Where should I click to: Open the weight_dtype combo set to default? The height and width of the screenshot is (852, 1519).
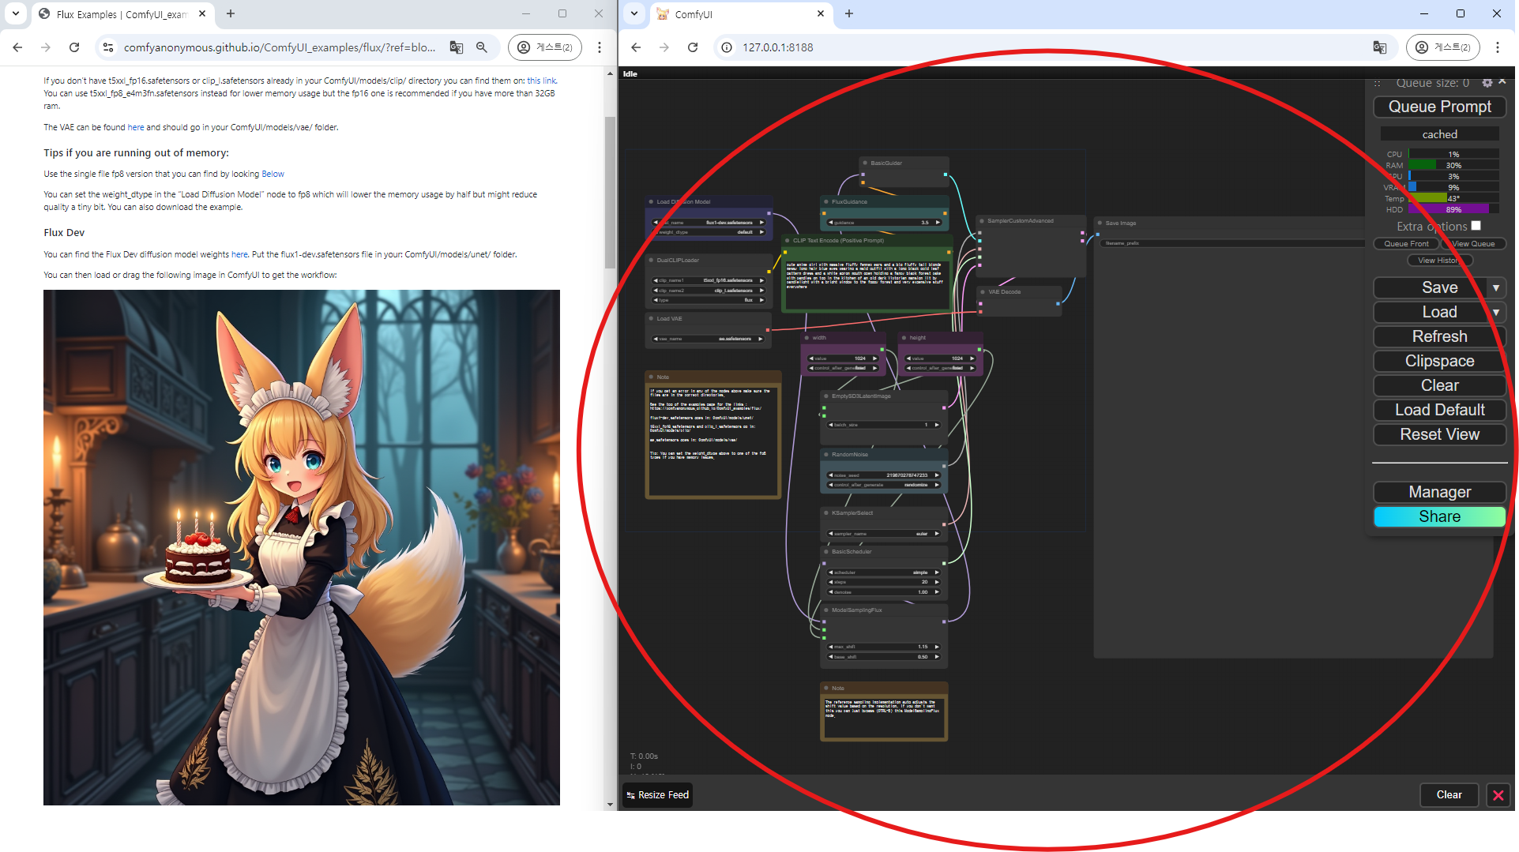pos(709,232)
